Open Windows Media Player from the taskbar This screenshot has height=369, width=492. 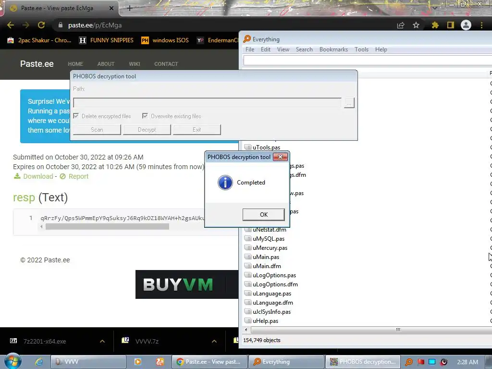tap(138, 362)
